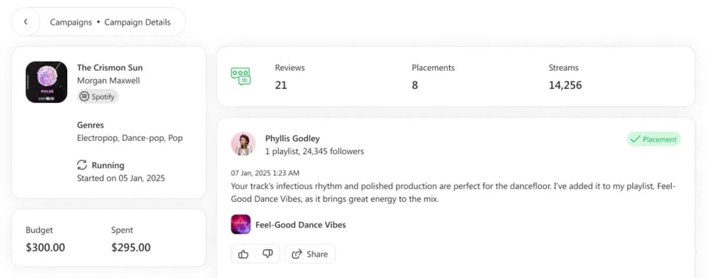The height and width of the screenshot is (278, 707).
Task: Click the Running status refresh icon
Action: [x=82, y=165]
